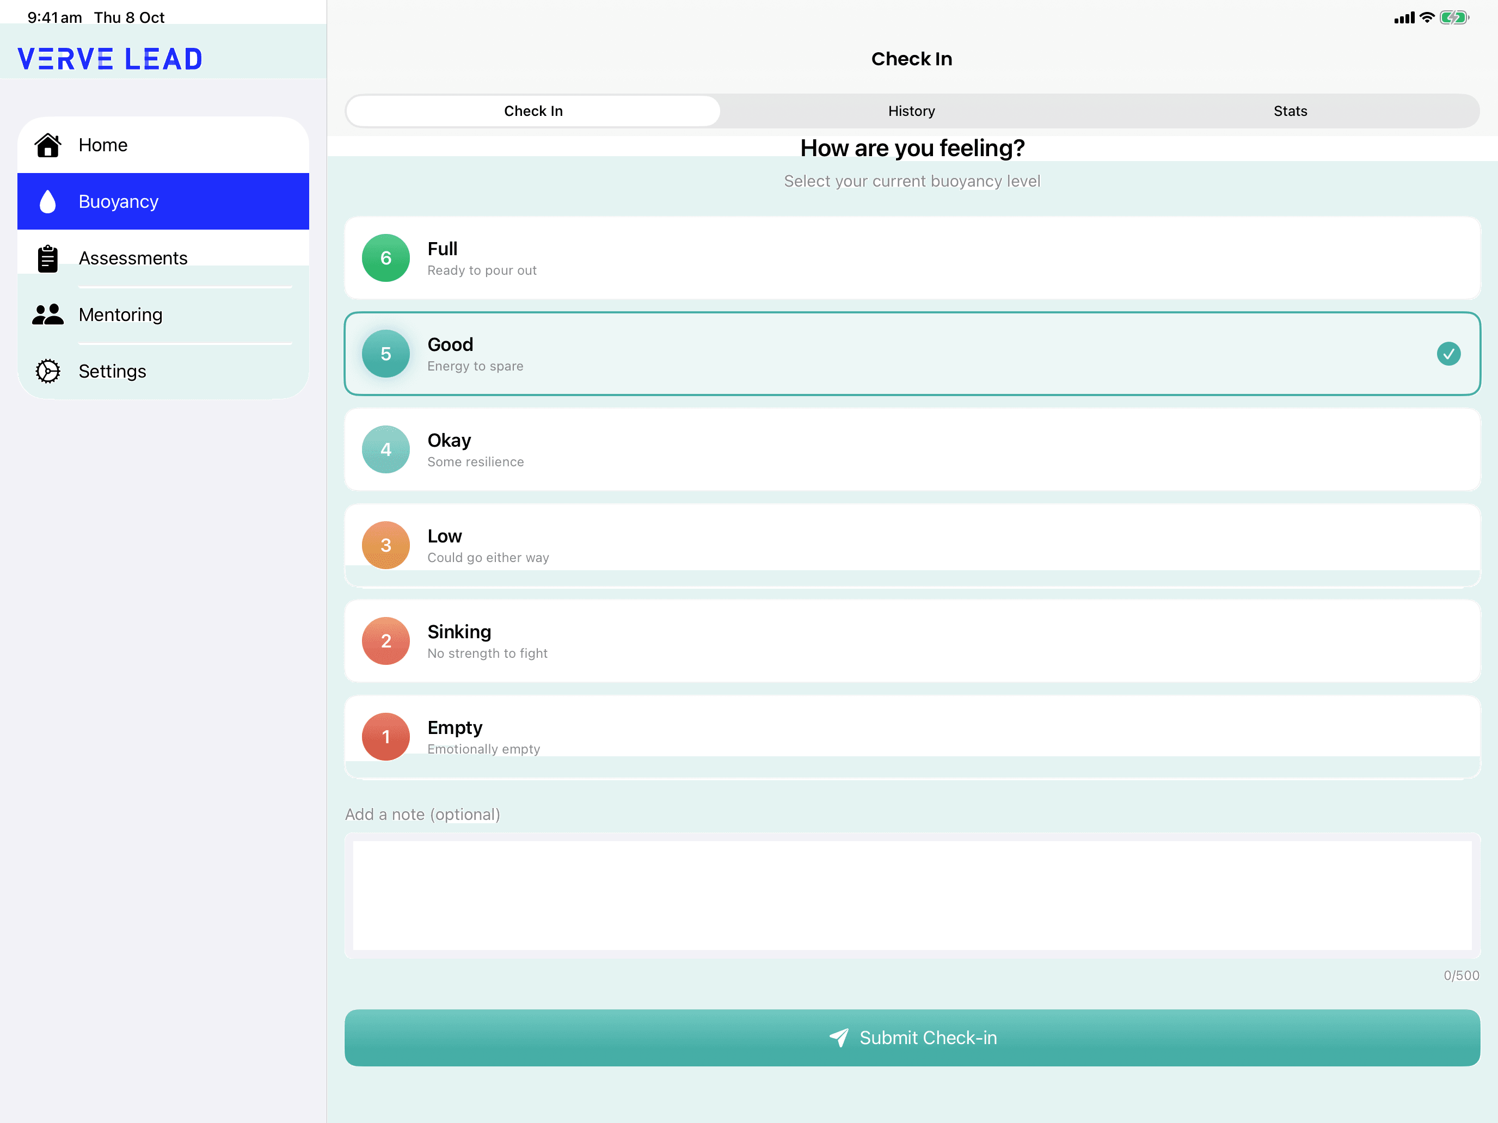Click the Home house icon
This screenshot has width=1498, height=1123.
[48, 145]
